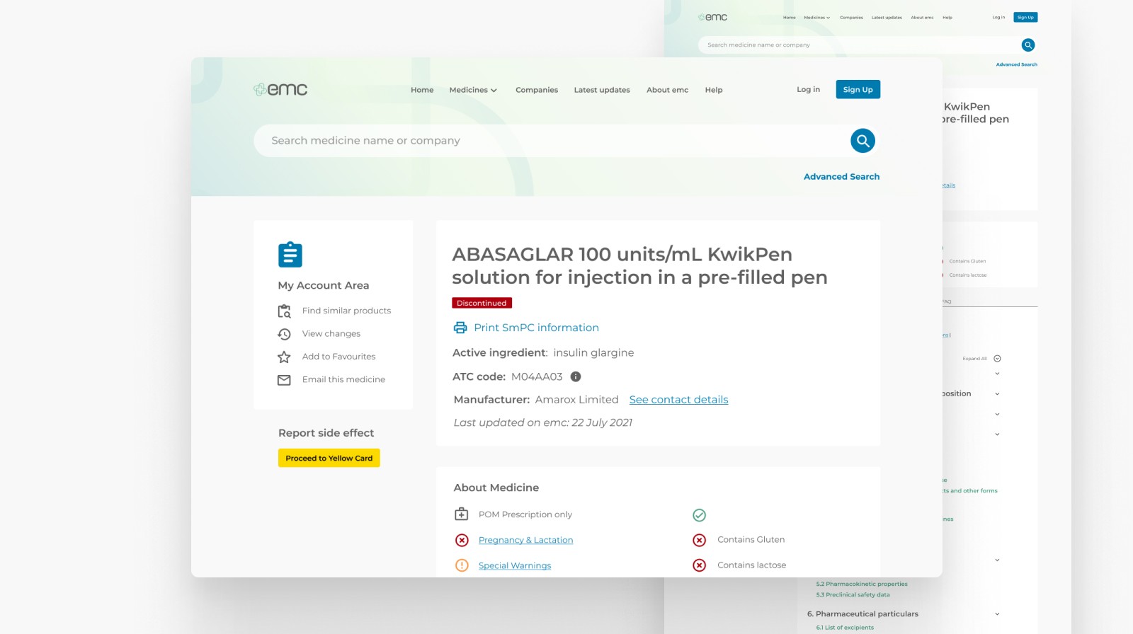
Task: Open the Medicines dropdown in front window navigation
Action: [x=473, y=90]
